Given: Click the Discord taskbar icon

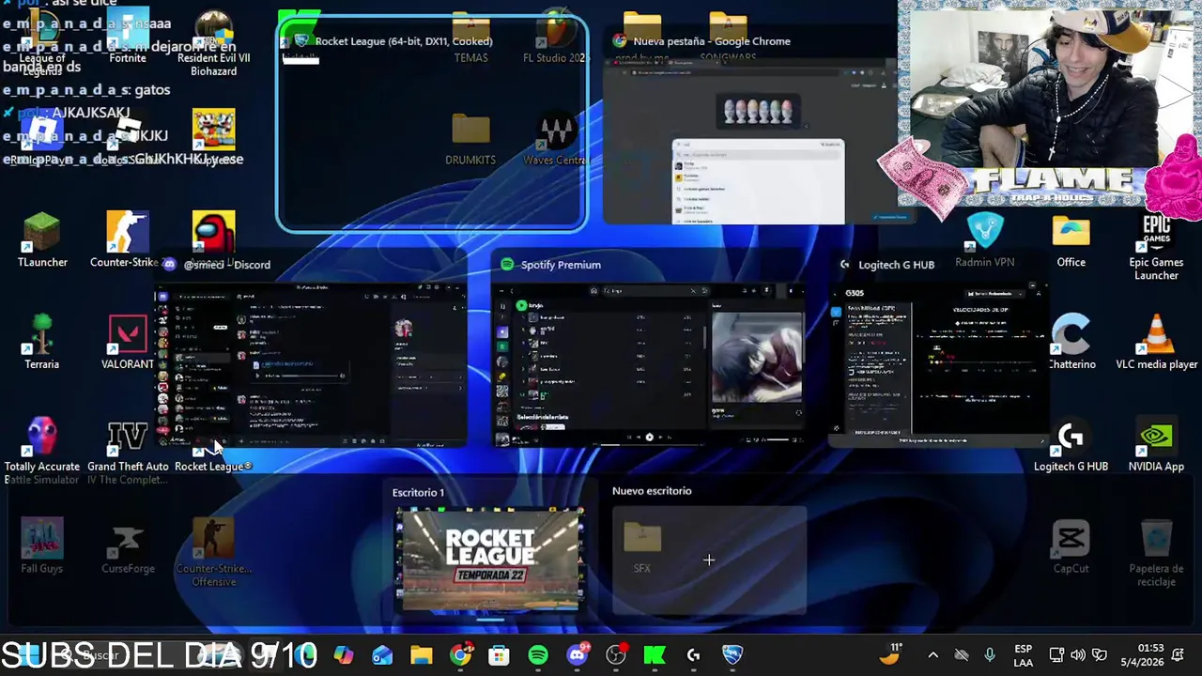Looking at the screenshot, I should [x=578, y=654].
